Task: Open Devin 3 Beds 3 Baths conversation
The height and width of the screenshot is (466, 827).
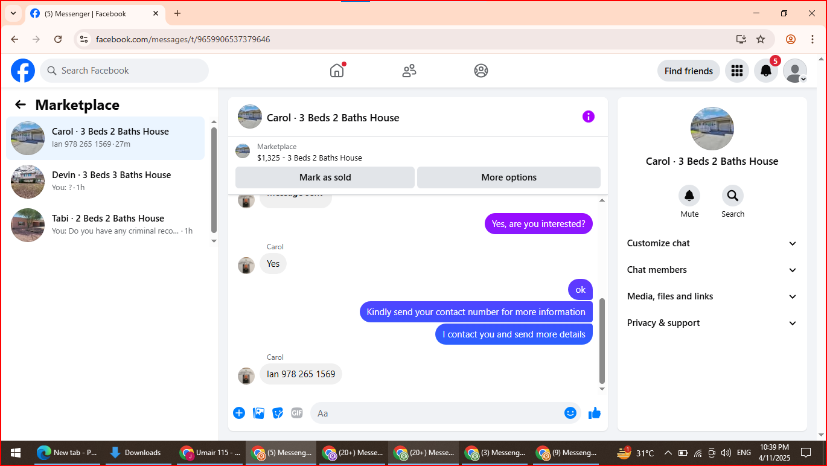Action: tap(106, 182)
